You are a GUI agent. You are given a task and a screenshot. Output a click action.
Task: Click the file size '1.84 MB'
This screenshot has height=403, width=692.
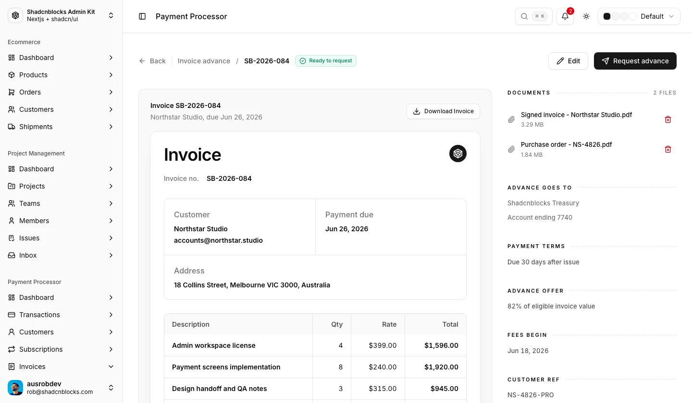tap(531, 154)
